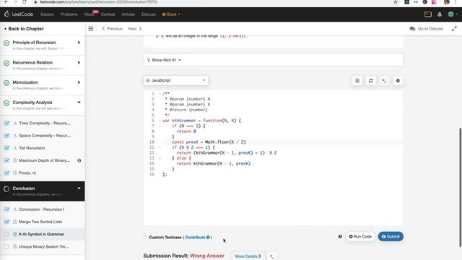
Task: Click the page vertical scrollbar
Action: click(460, 187)
